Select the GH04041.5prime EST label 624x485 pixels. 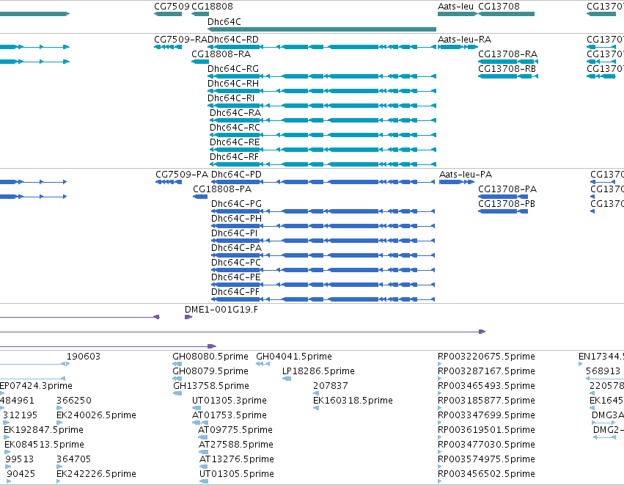294,357
